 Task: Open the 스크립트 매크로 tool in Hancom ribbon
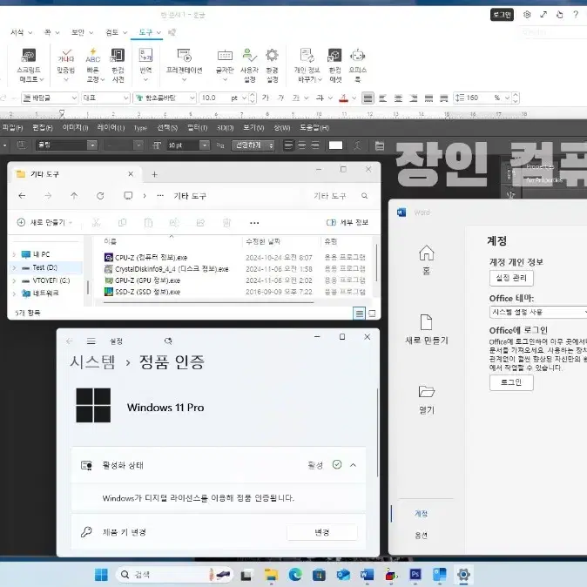click(x=30, y=65)
